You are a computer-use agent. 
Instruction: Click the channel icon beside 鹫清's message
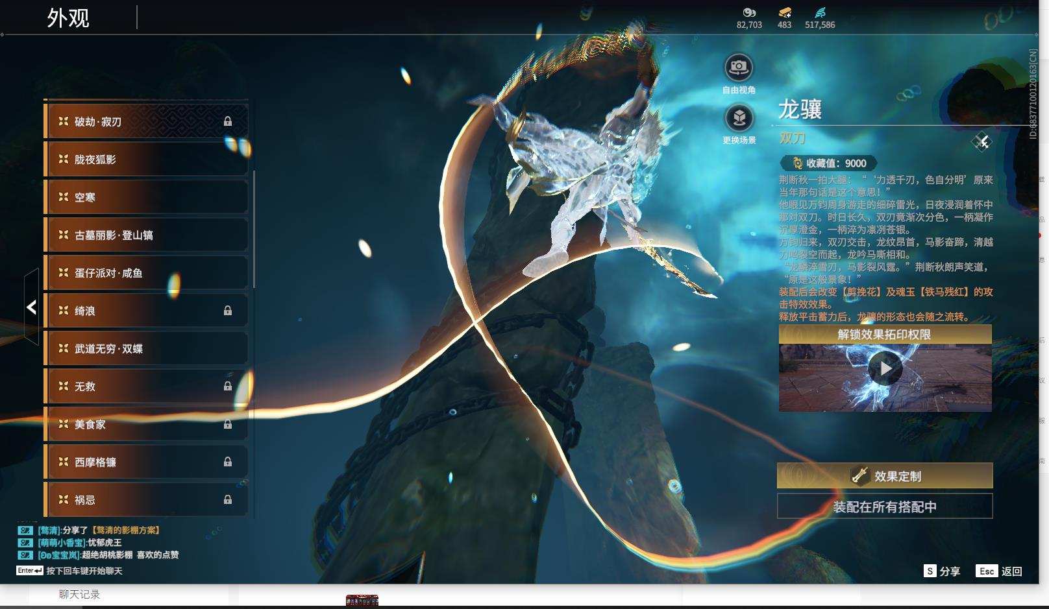pos(25,531)
